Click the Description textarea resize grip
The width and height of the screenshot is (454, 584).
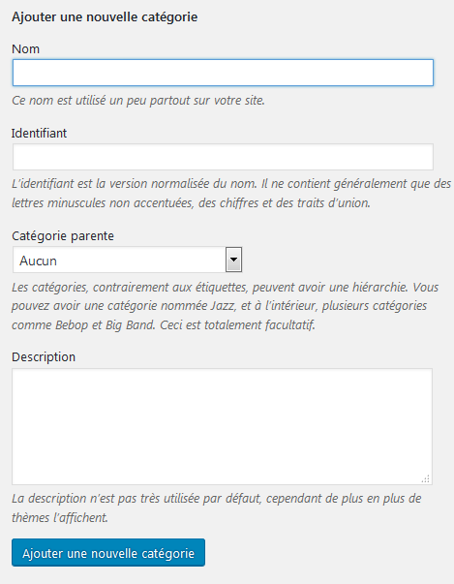click(426, 478)
